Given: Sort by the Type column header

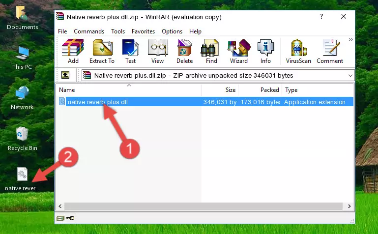Looking at the screenshot, I should [318, 90].
